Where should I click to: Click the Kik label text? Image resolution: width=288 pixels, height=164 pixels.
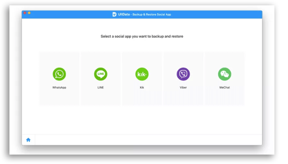click(x=142, y=87)
